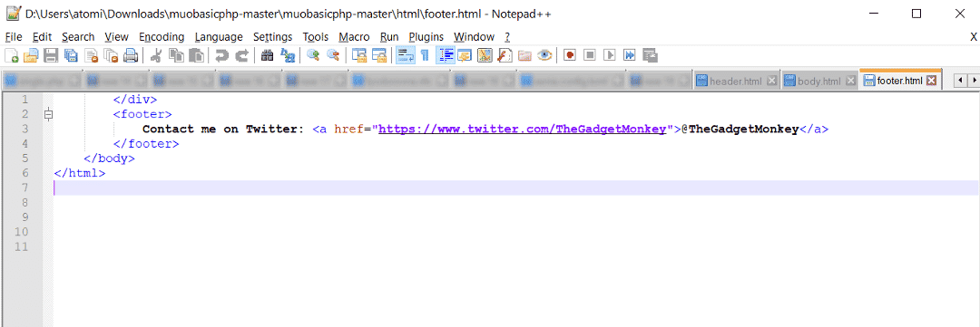Click the </html> closing tag on line 6

pyautogui.click(x=80, y=174)
